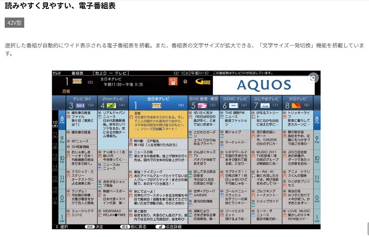Click the 決定 key icon in the footer
The image size is (369, 237).
[x=90, y=226]
